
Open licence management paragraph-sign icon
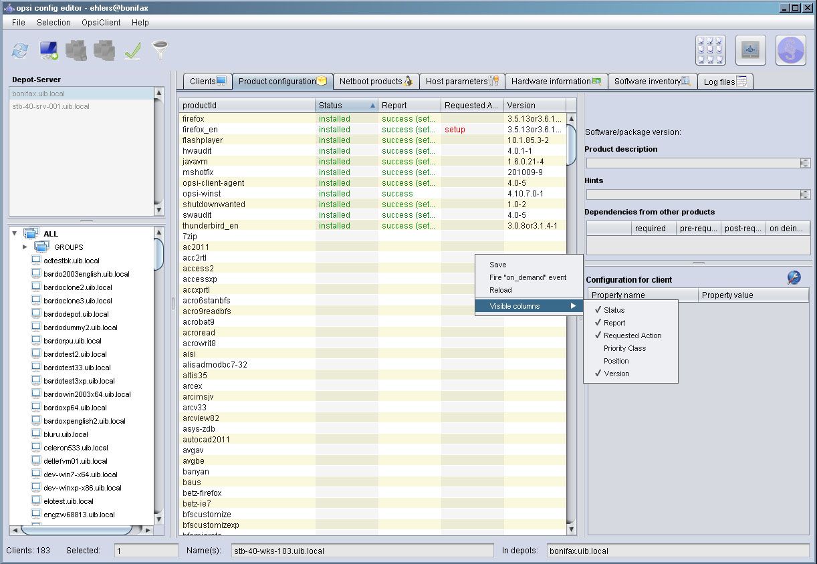[x=791, y=50]
